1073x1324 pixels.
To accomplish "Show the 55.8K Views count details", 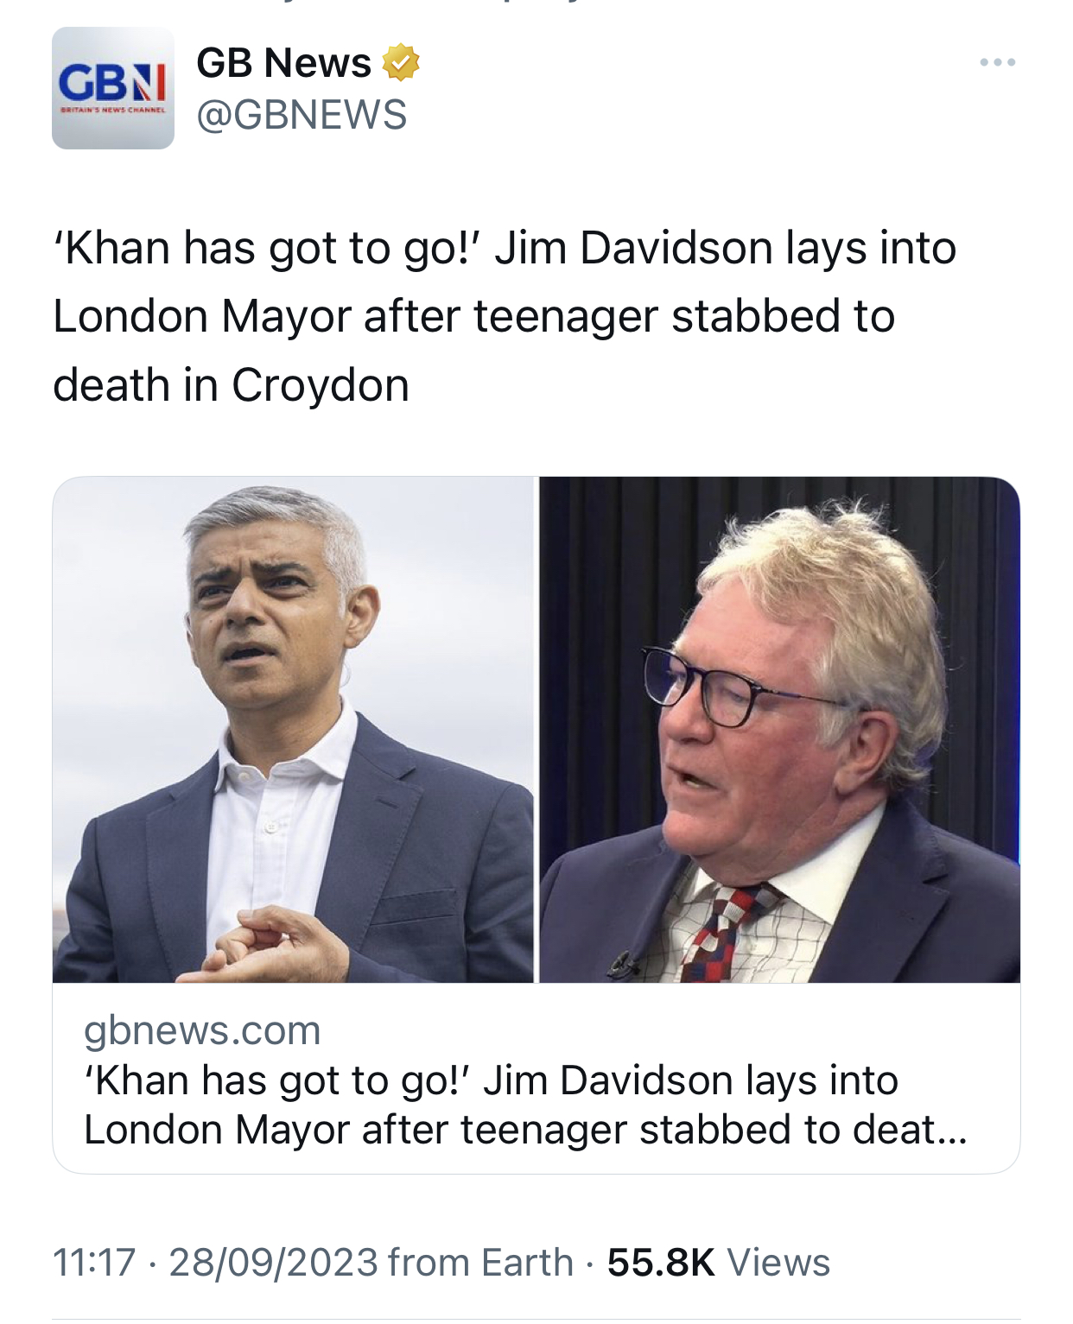I will point(718,1262).
